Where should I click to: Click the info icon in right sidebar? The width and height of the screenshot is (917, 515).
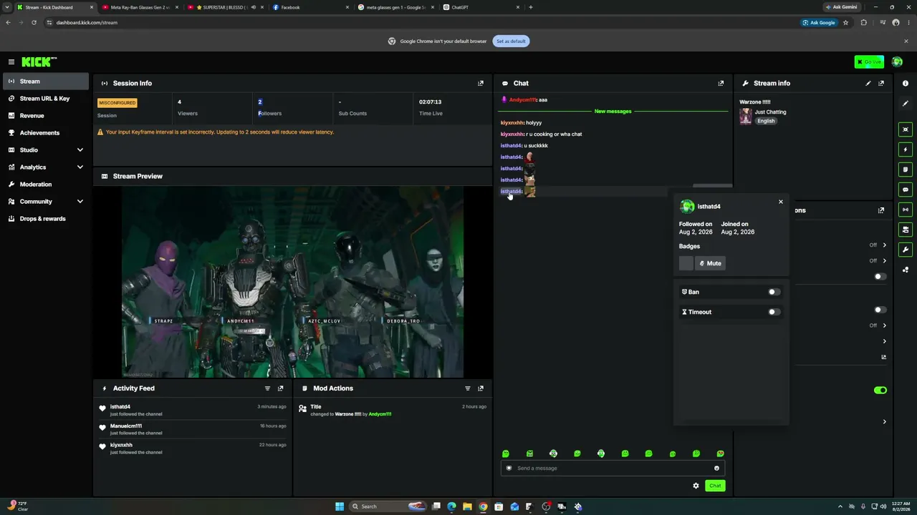pos(906,84)
